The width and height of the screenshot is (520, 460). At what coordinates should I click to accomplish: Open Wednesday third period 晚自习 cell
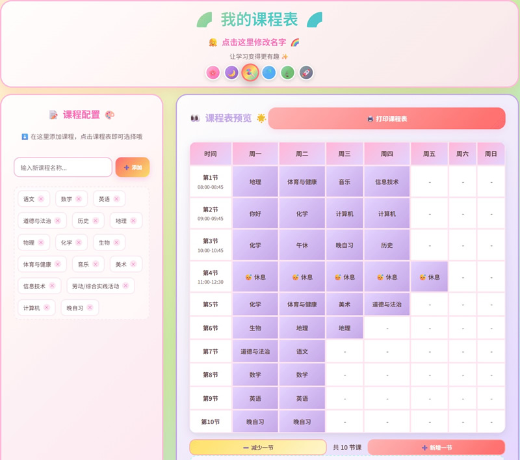pyautogui.click(x=344, y=245)
